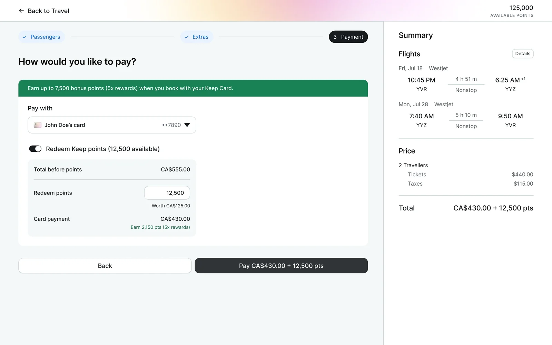This screenshot has height=345, width=552.
Task: Click the 7:40 AM departure time
Action: tap(422, 116)
